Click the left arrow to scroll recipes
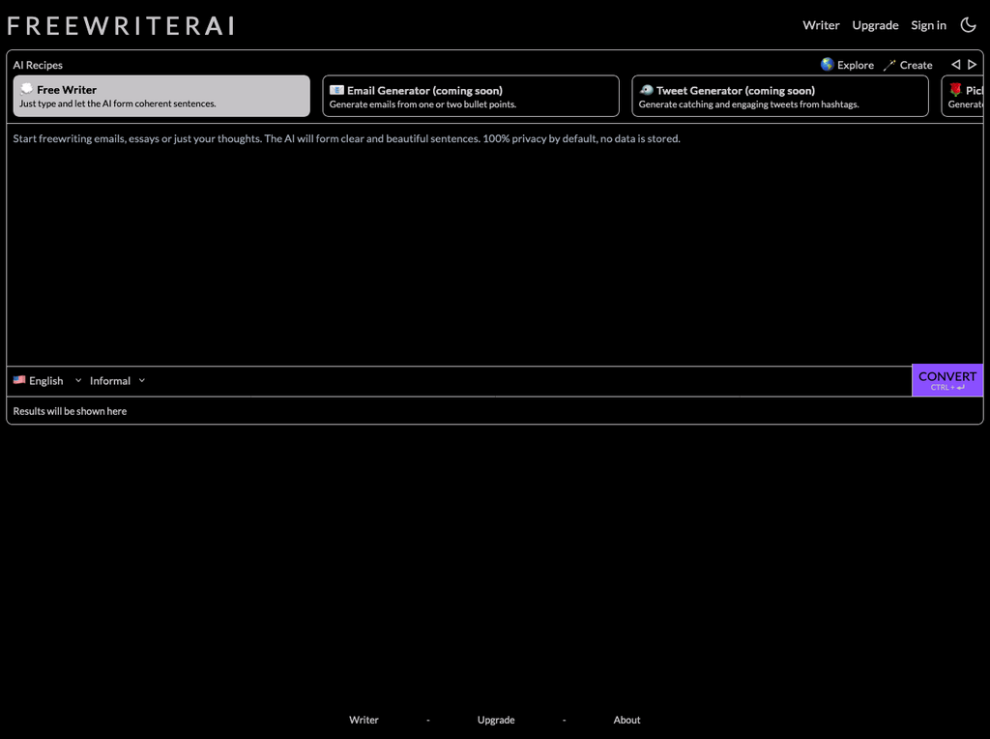The width and height of the screenshot is (990, 739). (955, 64)
